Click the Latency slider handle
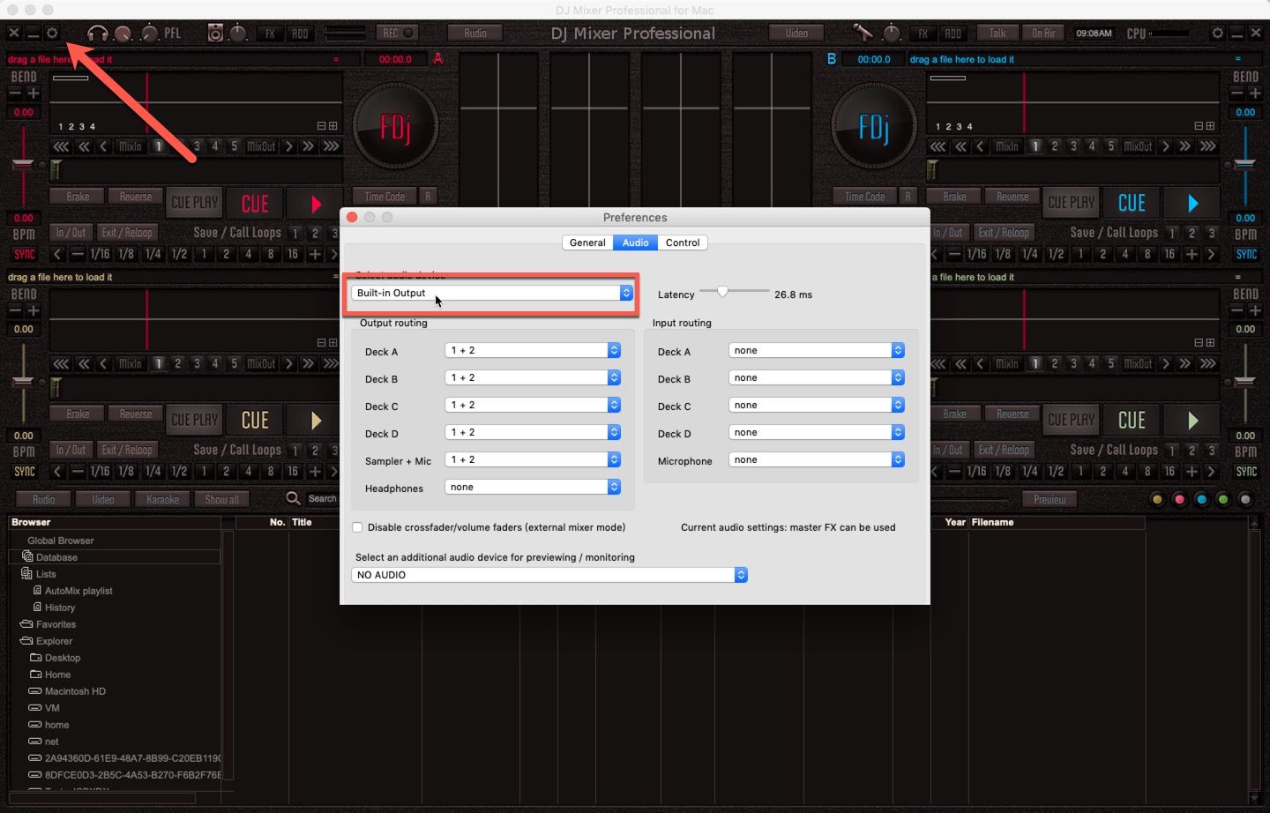Screen dimensions: 1270x813 point(722,291)
